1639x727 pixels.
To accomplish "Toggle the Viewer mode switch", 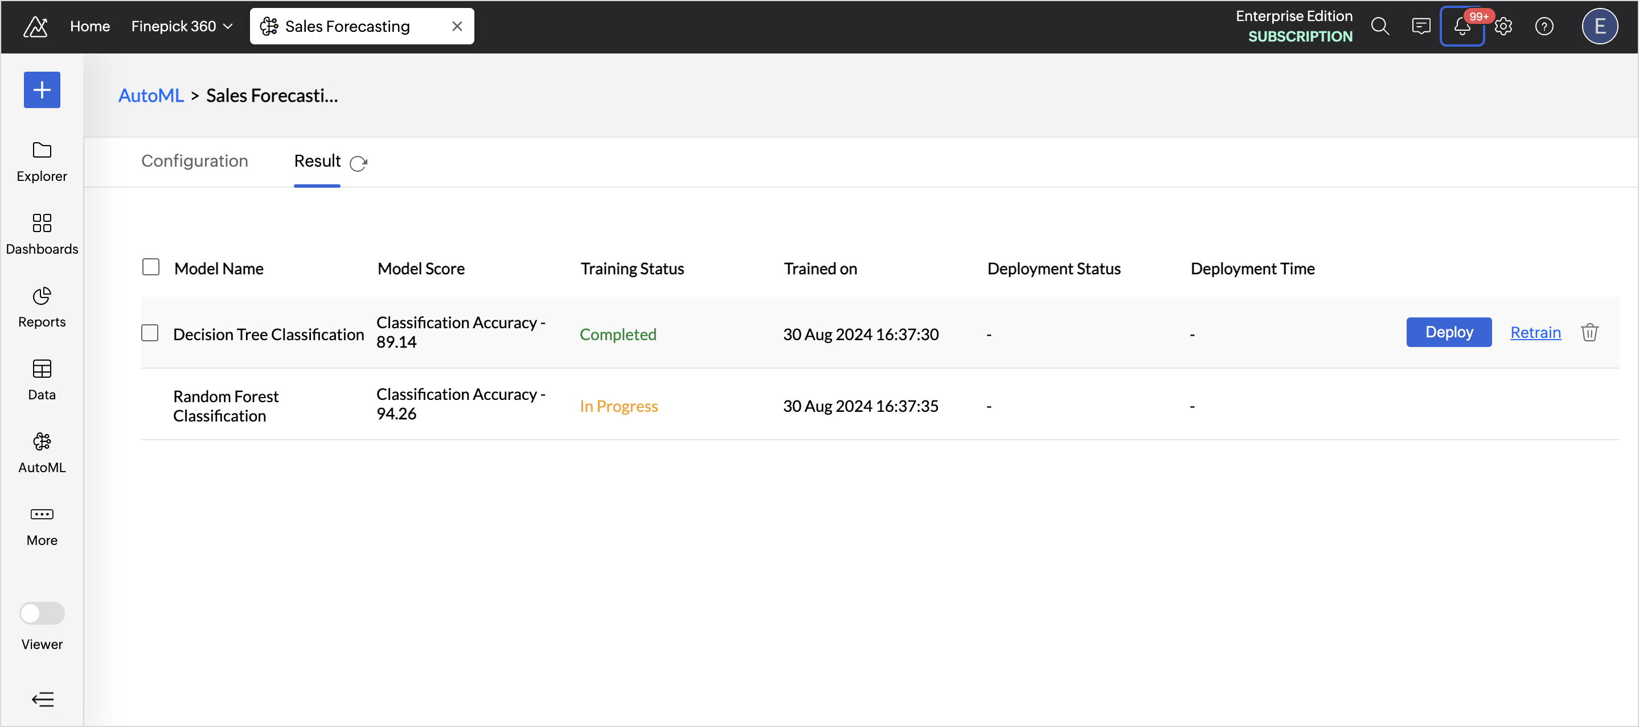I will point(42,613).
